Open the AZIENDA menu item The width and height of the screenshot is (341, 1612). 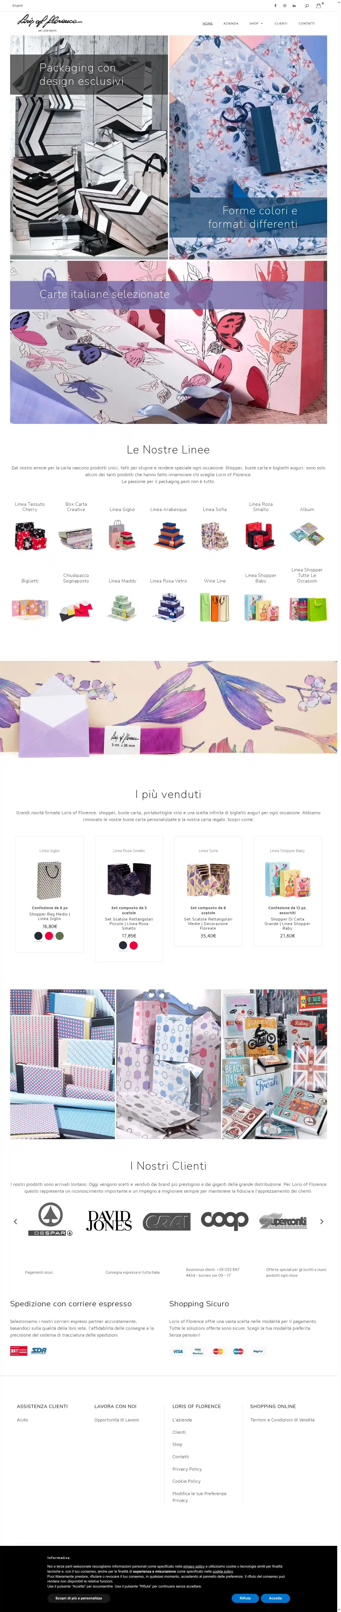(231, 23)
